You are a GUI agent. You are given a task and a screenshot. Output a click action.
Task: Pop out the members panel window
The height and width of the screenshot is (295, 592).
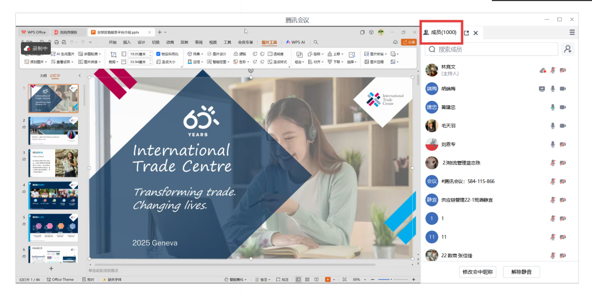(466, 33)
